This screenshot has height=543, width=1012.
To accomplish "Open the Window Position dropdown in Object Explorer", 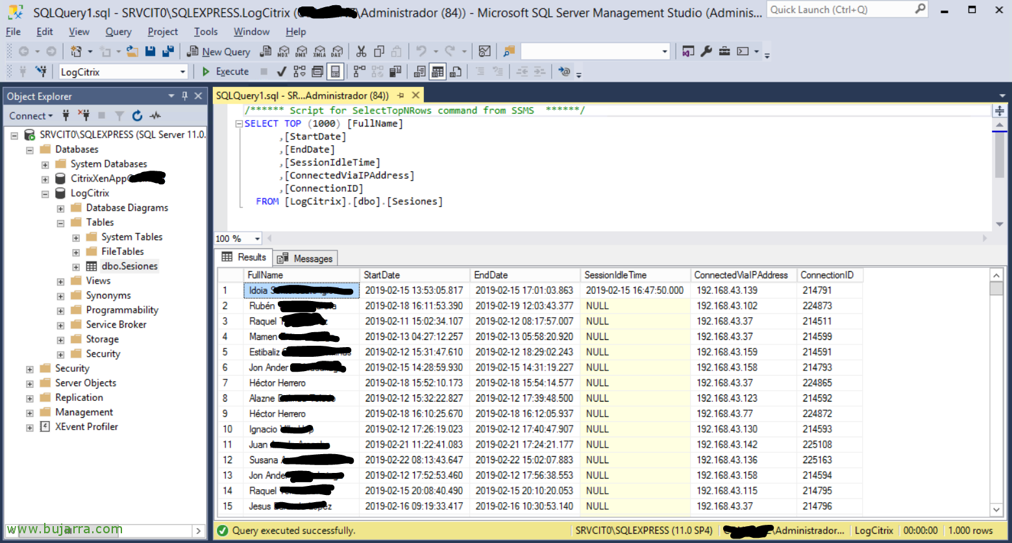I will click(x=171, y=96).
